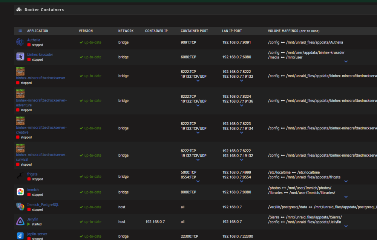Image resolution: width=377 pixels, height=240 pixels.
Task: Open binhex-minecraftbedrockserver-survival link
Action: 41,157
